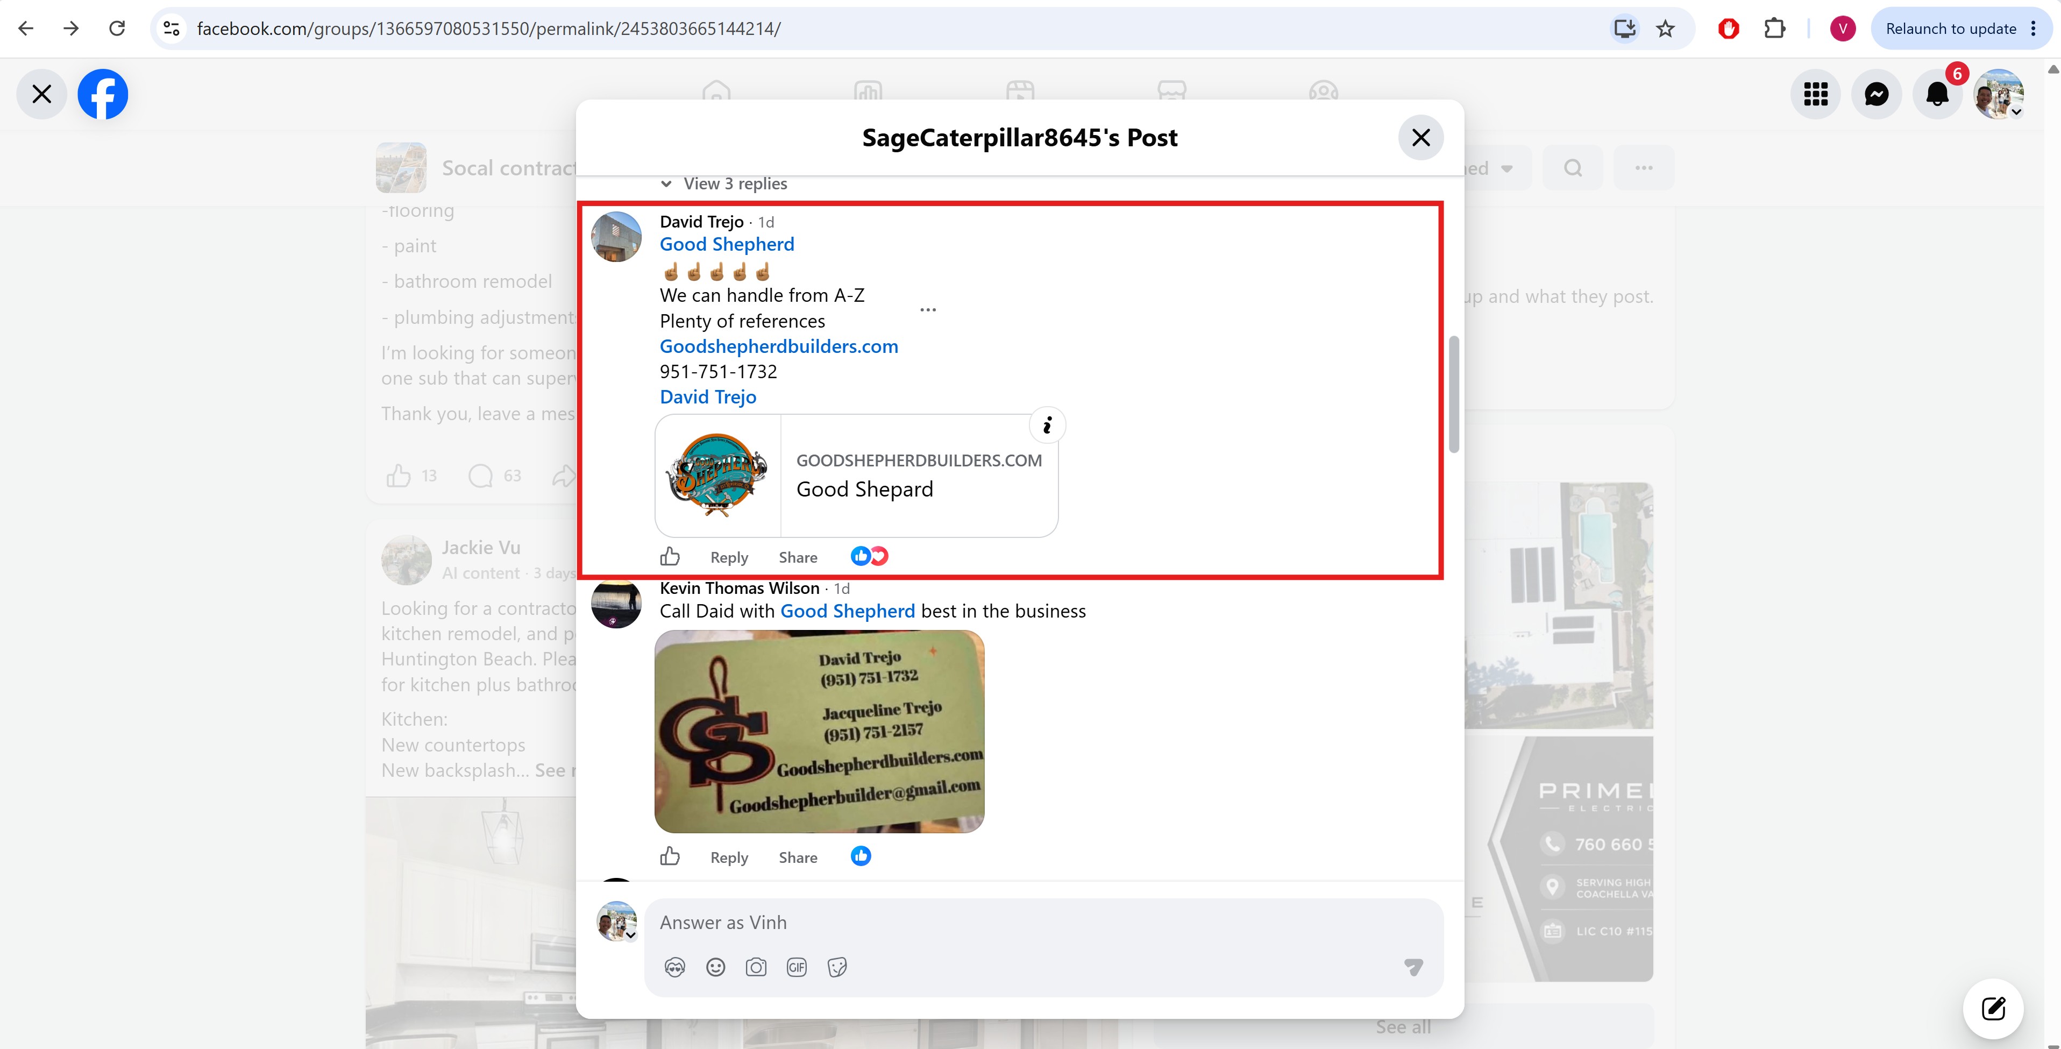Like Kevin Thomas Wilson's comment
2061x1049 pixels.
point(671,857)
